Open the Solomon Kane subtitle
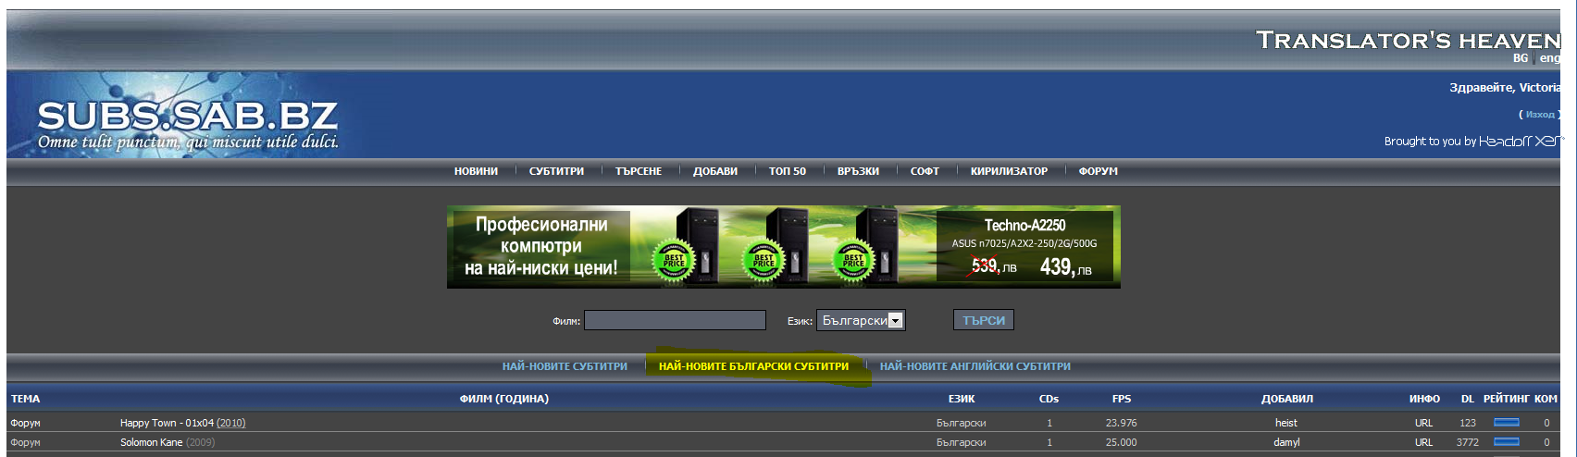This screenshot has width=1577, height=457. click(x=168, y=442)
